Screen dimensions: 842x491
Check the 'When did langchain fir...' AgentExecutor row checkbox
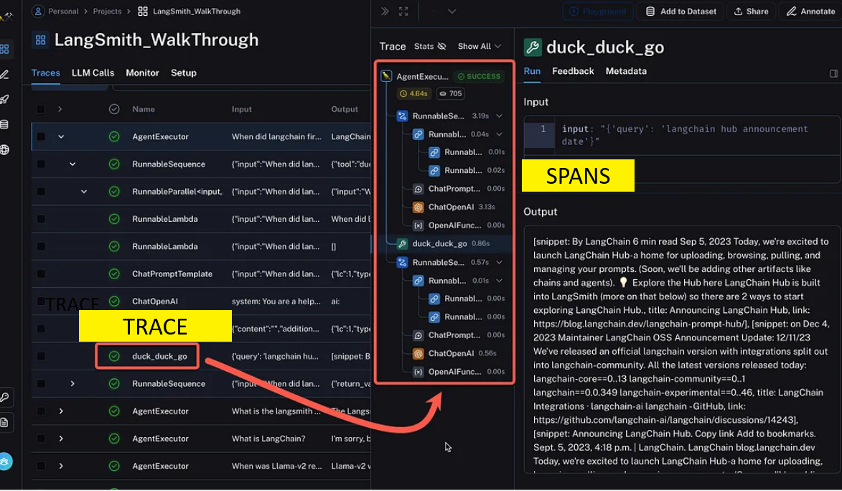[x=40, y=136]
